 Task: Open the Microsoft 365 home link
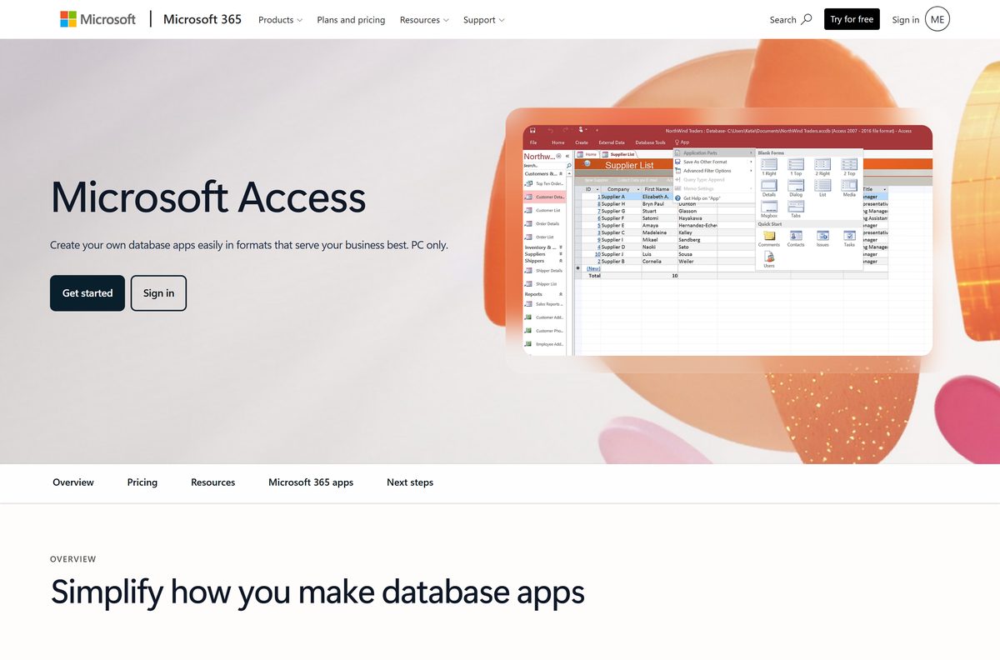coord(202,19)
